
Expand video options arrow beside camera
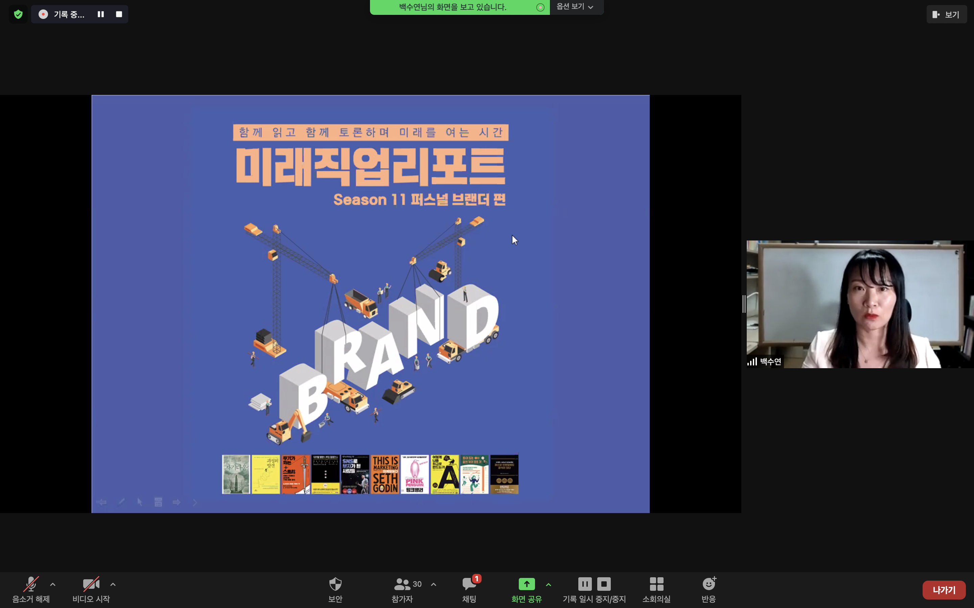[113, 584]
